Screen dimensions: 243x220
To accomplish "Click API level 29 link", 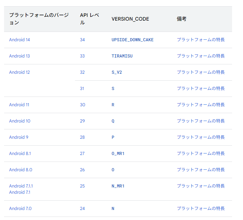I will 82,121.
